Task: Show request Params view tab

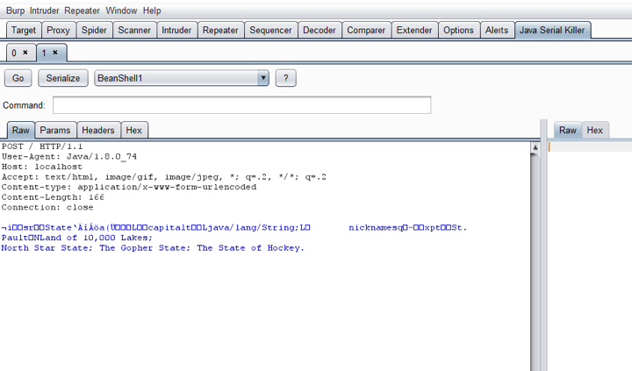Action: 55,130
